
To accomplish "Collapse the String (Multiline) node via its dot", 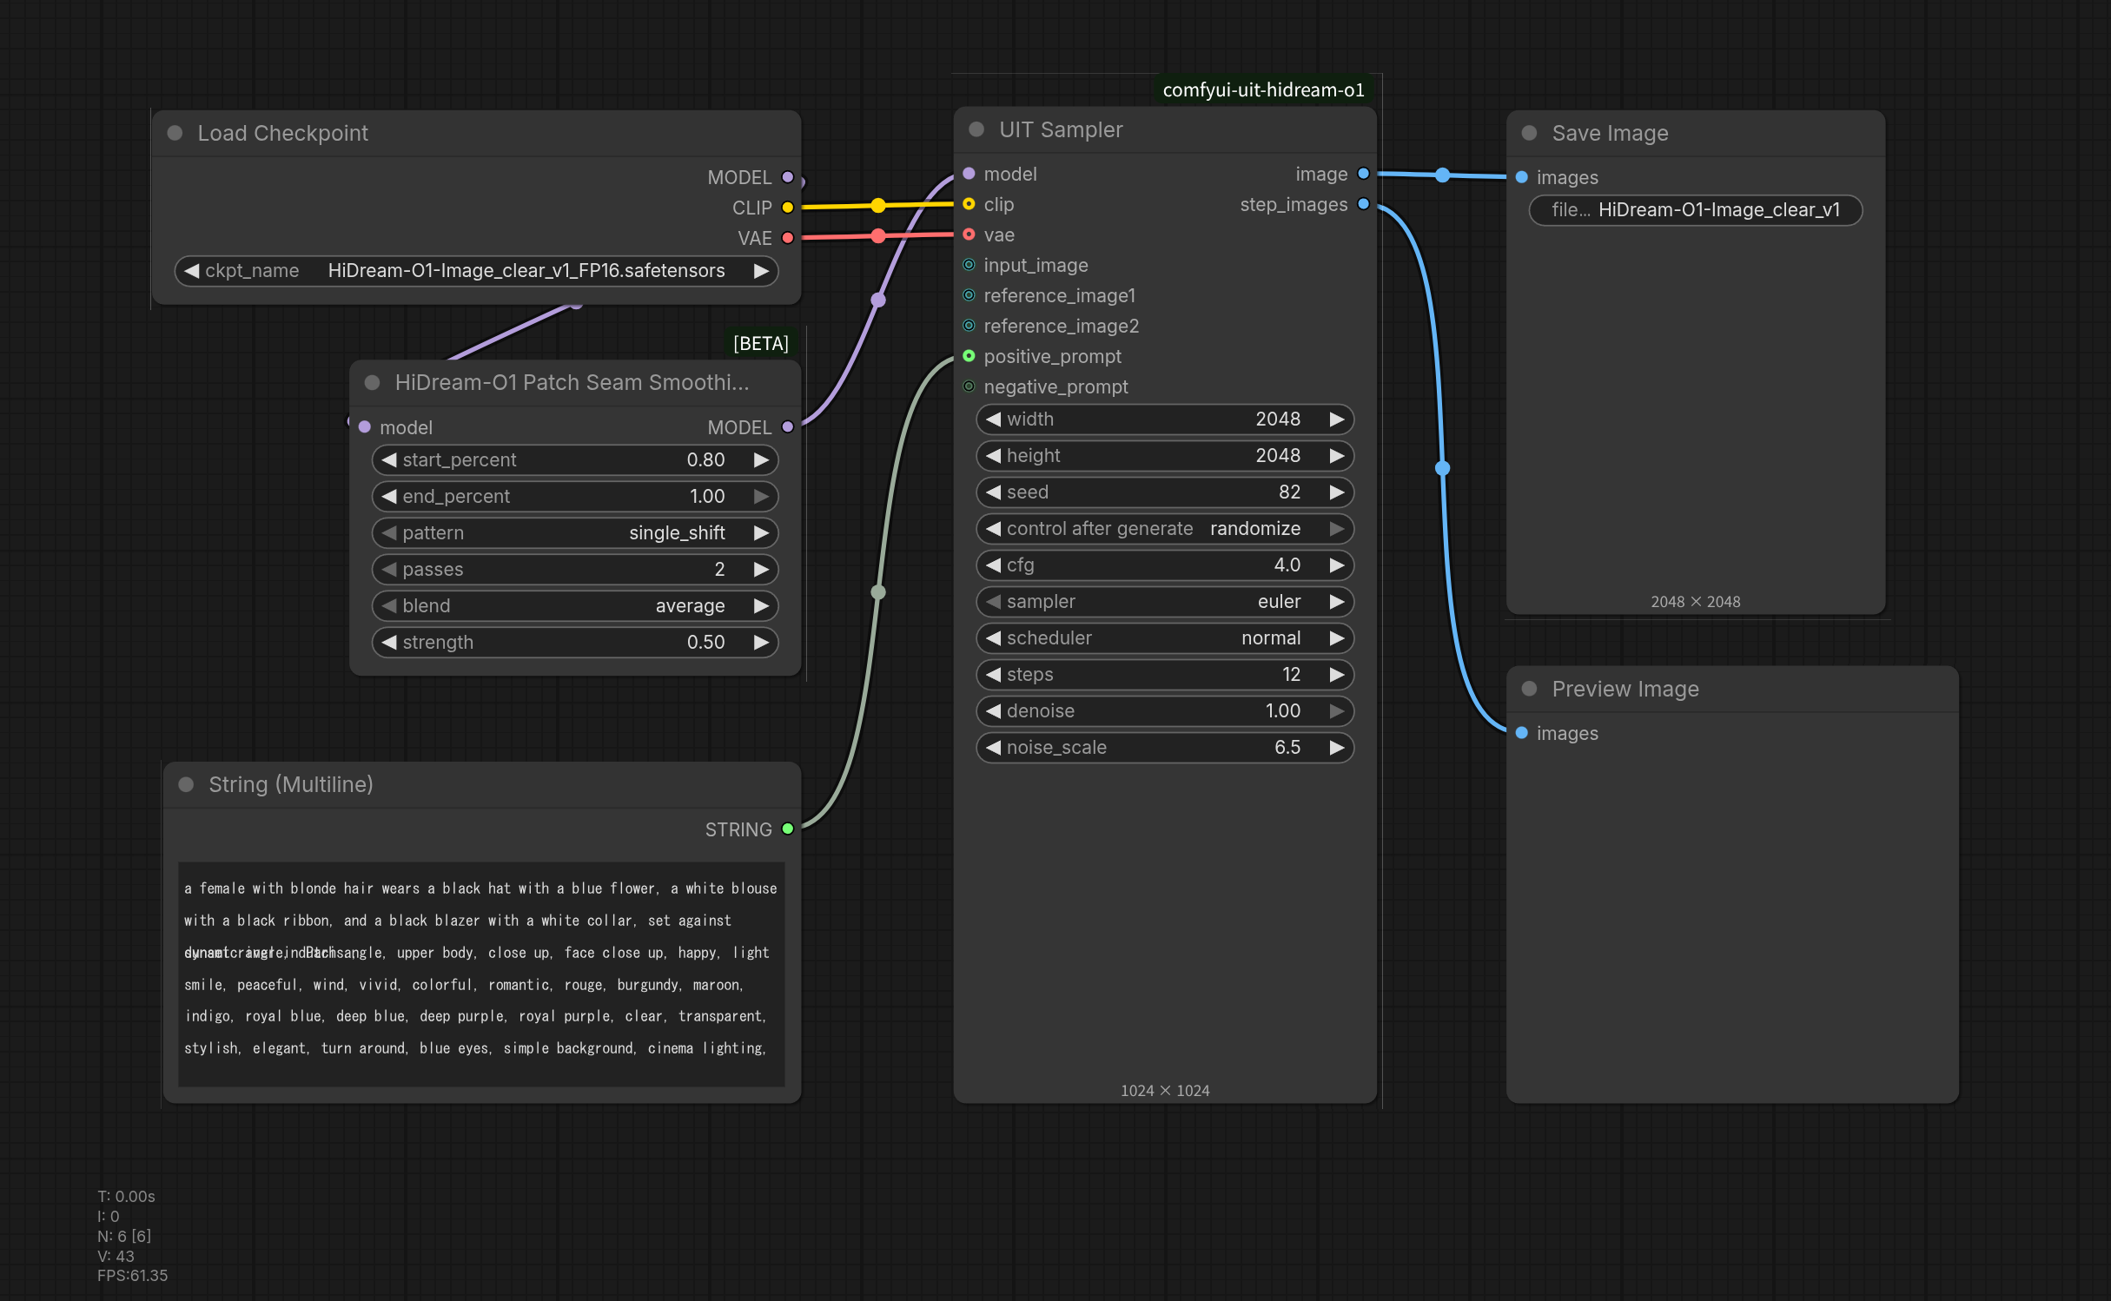I will pyautogui.click(x=186, y=784).
